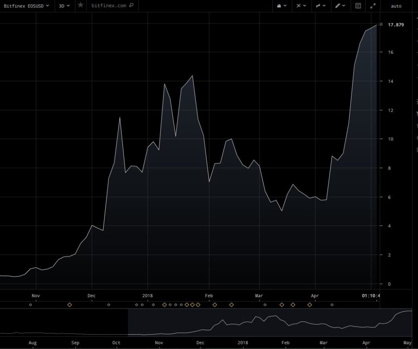Click the 8 price axis label

[389, 168]
